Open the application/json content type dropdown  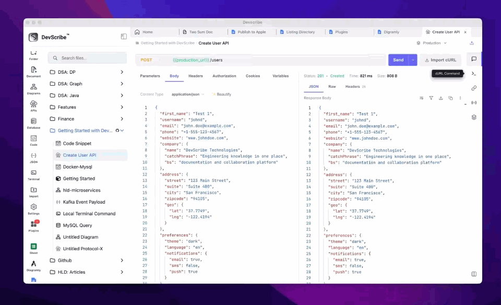pos(187,95)
